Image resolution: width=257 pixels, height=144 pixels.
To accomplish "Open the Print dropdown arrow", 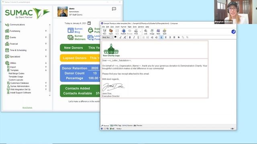I will 141,32.
